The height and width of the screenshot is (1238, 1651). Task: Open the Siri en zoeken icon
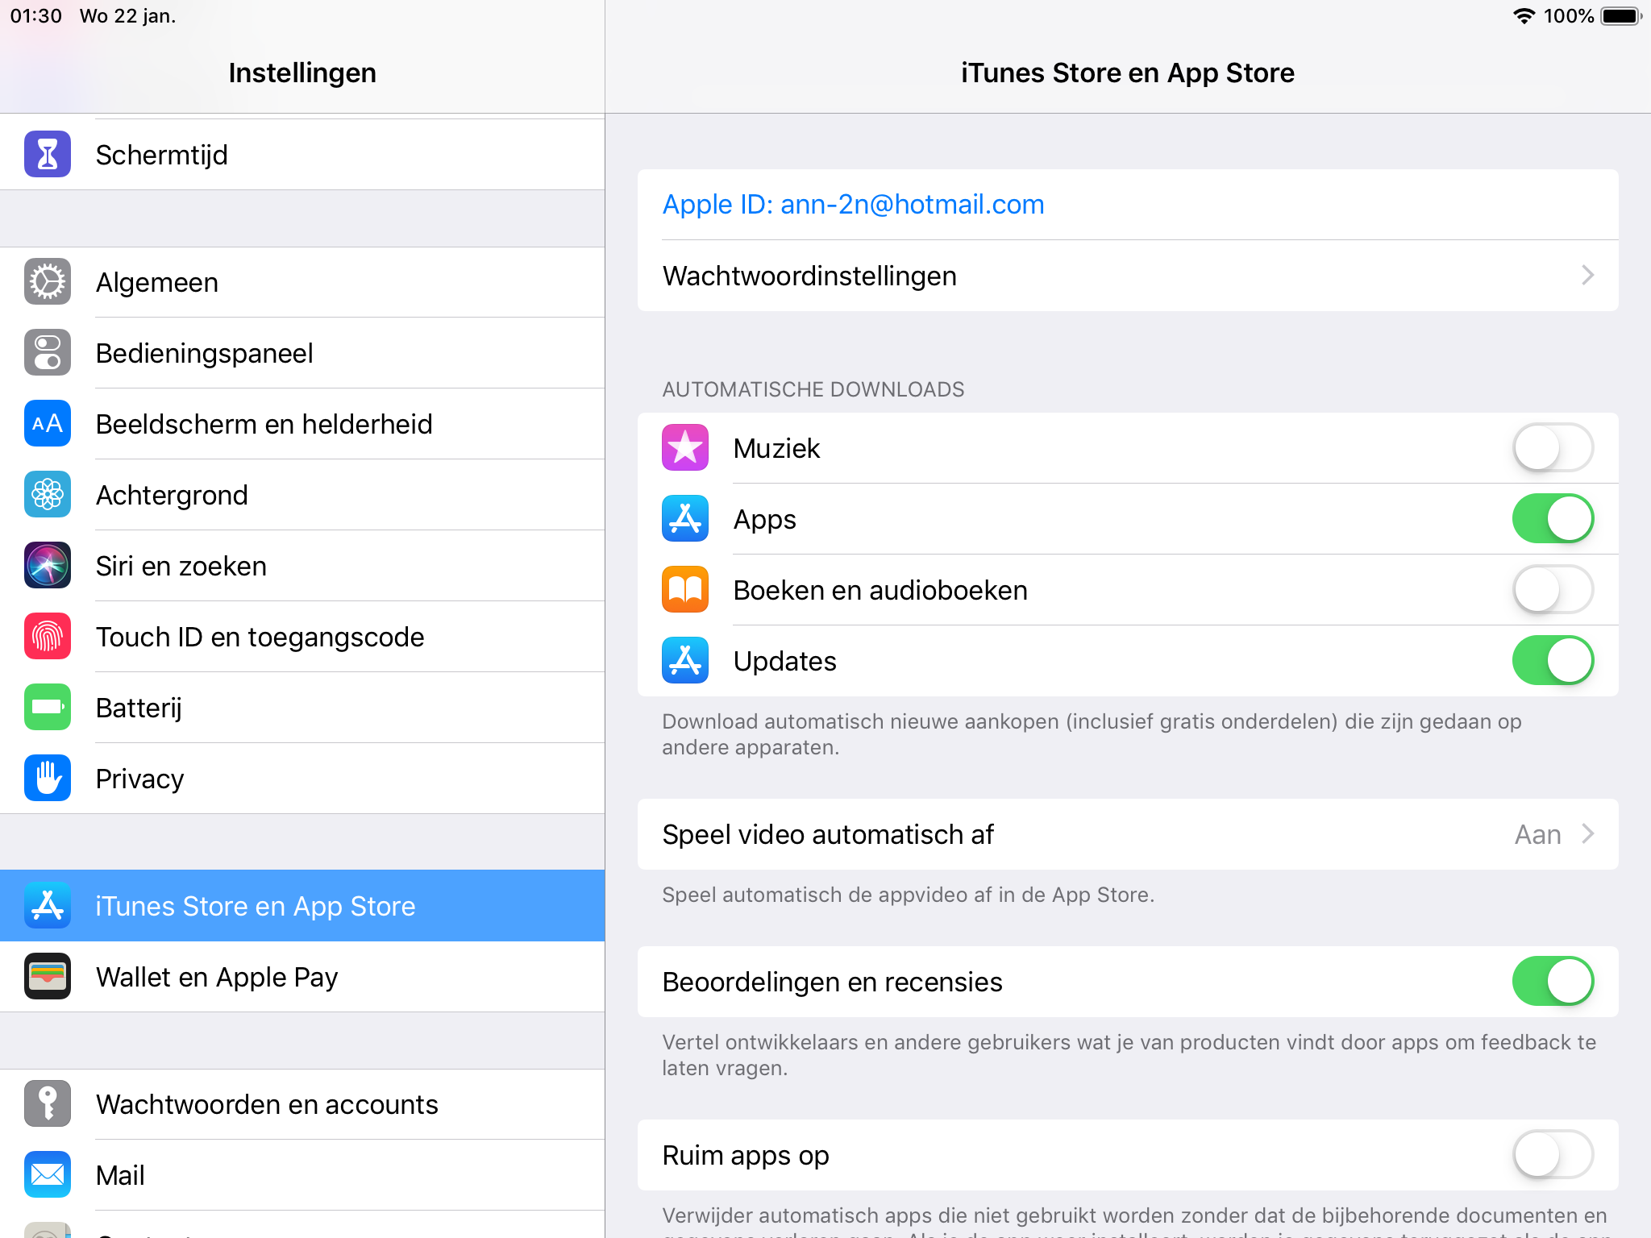pyautogui.click(x=48, y=566)
